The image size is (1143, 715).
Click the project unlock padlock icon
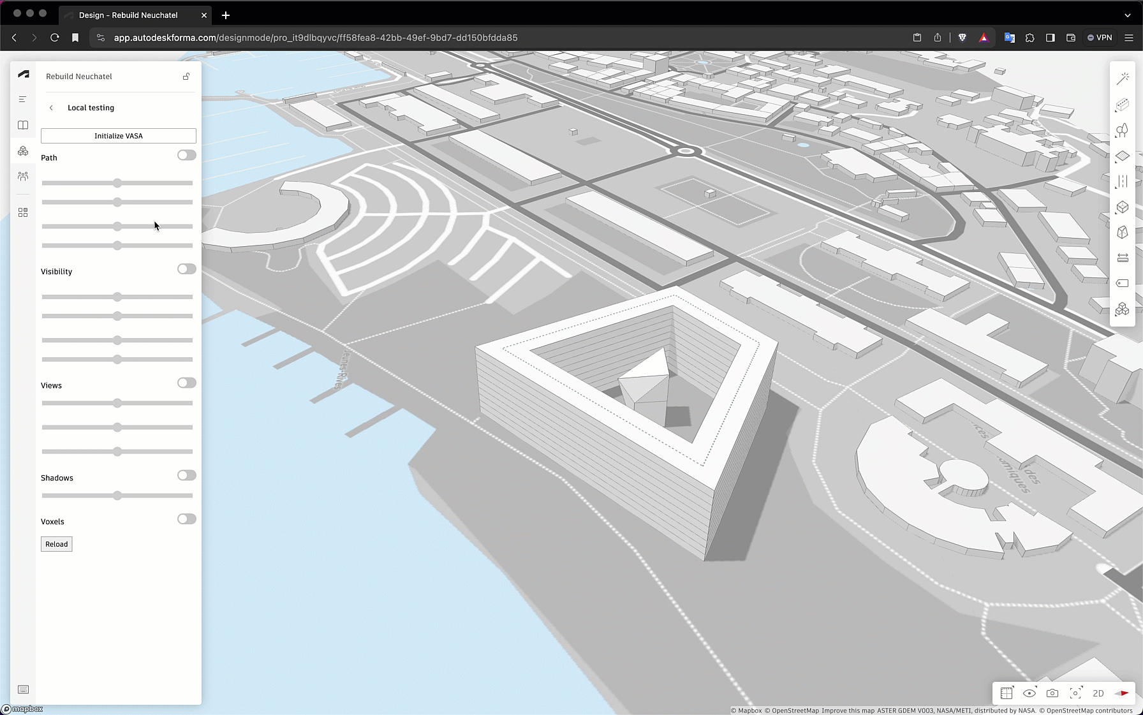(x=186, y=77)
